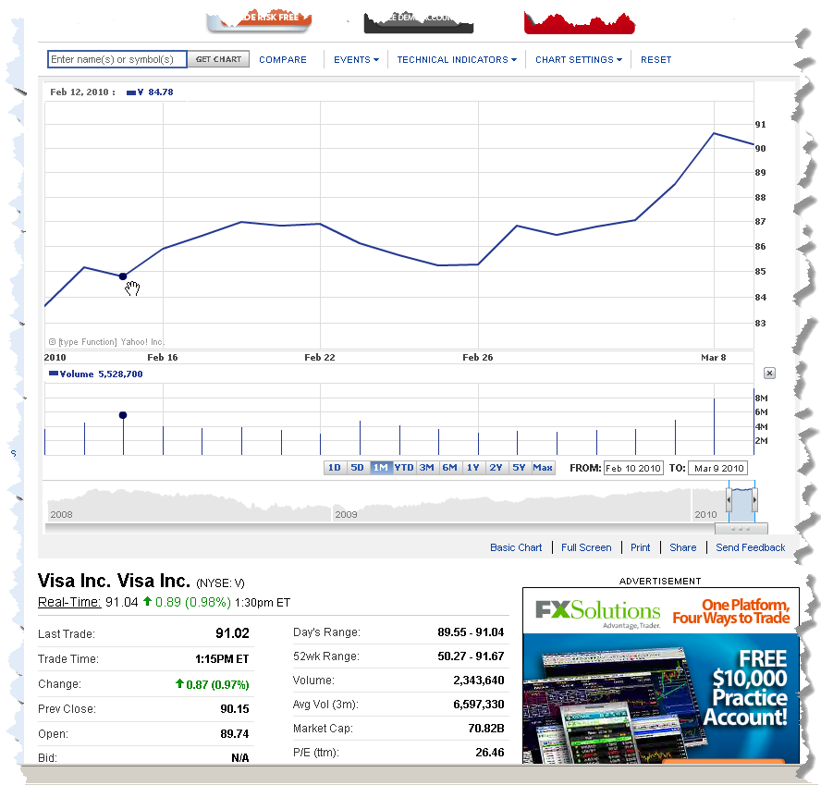Click the Send Feedback link
The height and width of the screenshot is (785, 821).
pos(750,547)
